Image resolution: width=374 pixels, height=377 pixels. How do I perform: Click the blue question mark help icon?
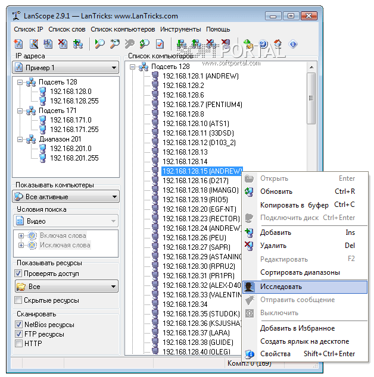click(263, 44)
